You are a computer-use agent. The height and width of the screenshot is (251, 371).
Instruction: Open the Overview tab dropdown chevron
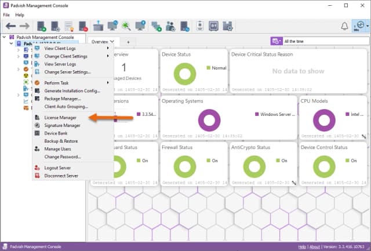point(112,42)
